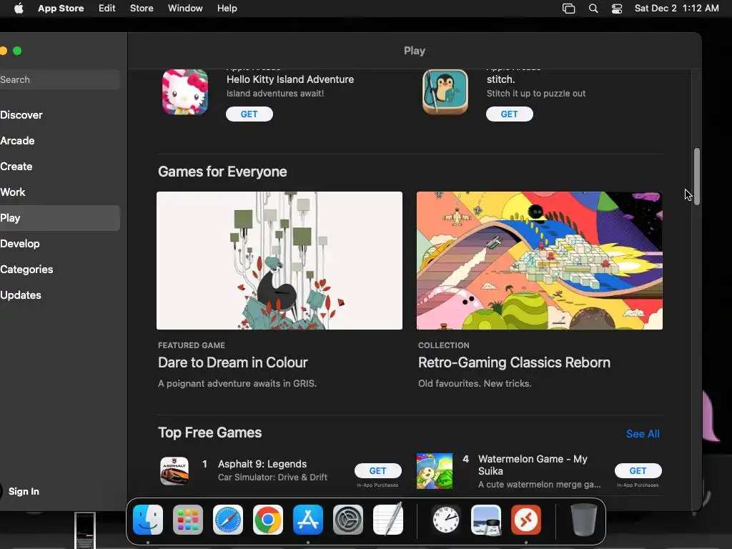Image resolution: width=732 pixels, height=549 pixels.
Task: Open the Asphalt 9: Legends app icon
Action: click(x=174, y=470)
